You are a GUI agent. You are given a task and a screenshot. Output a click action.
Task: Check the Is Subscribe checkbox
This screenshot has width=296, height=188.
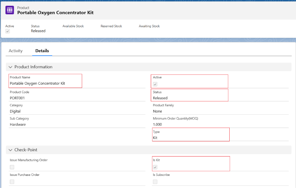(x=155, y=181)
